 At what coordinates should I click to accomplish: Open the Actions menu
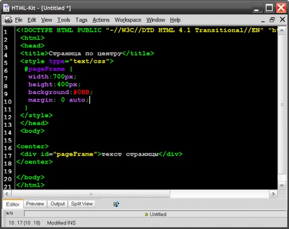101,20
